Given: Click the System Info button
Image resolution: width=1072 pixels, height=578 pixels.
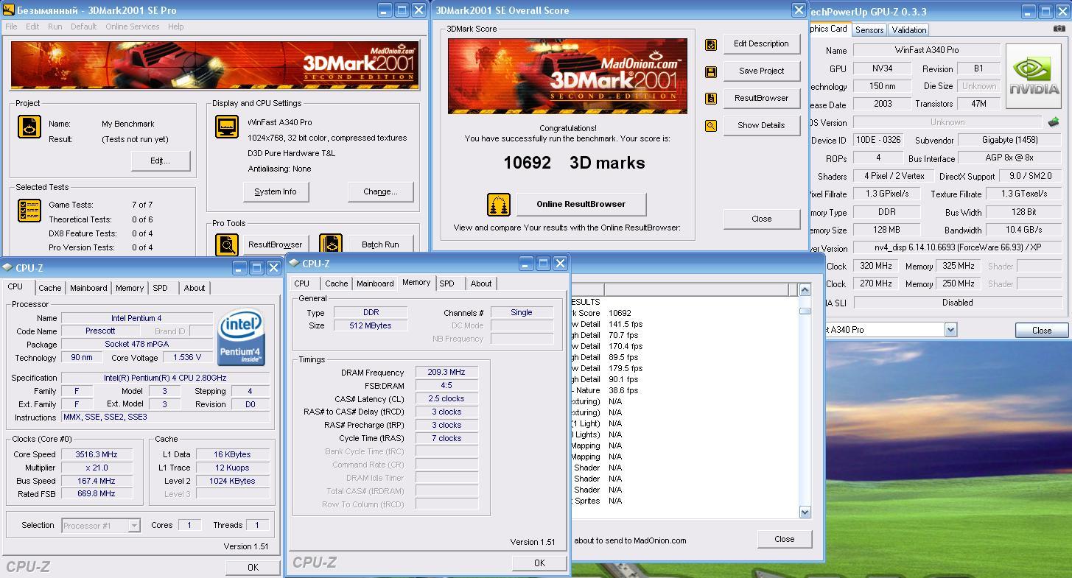Looking at the screenshot, I should (276, 191).
